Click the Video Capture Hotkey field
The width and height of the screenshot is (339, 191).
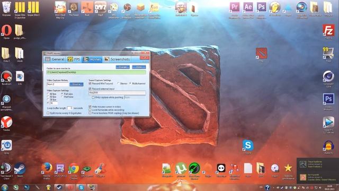pos(58,84)
